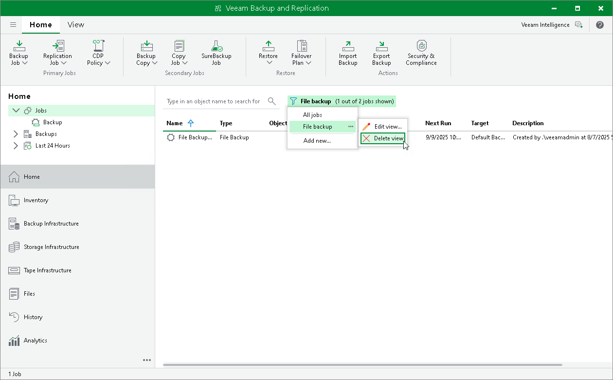The width and height of the screenshot is (613, 380).
Task: Open the Failover Plan dropdown arrow
Action: pyautogui.click(x=308, y=63)
